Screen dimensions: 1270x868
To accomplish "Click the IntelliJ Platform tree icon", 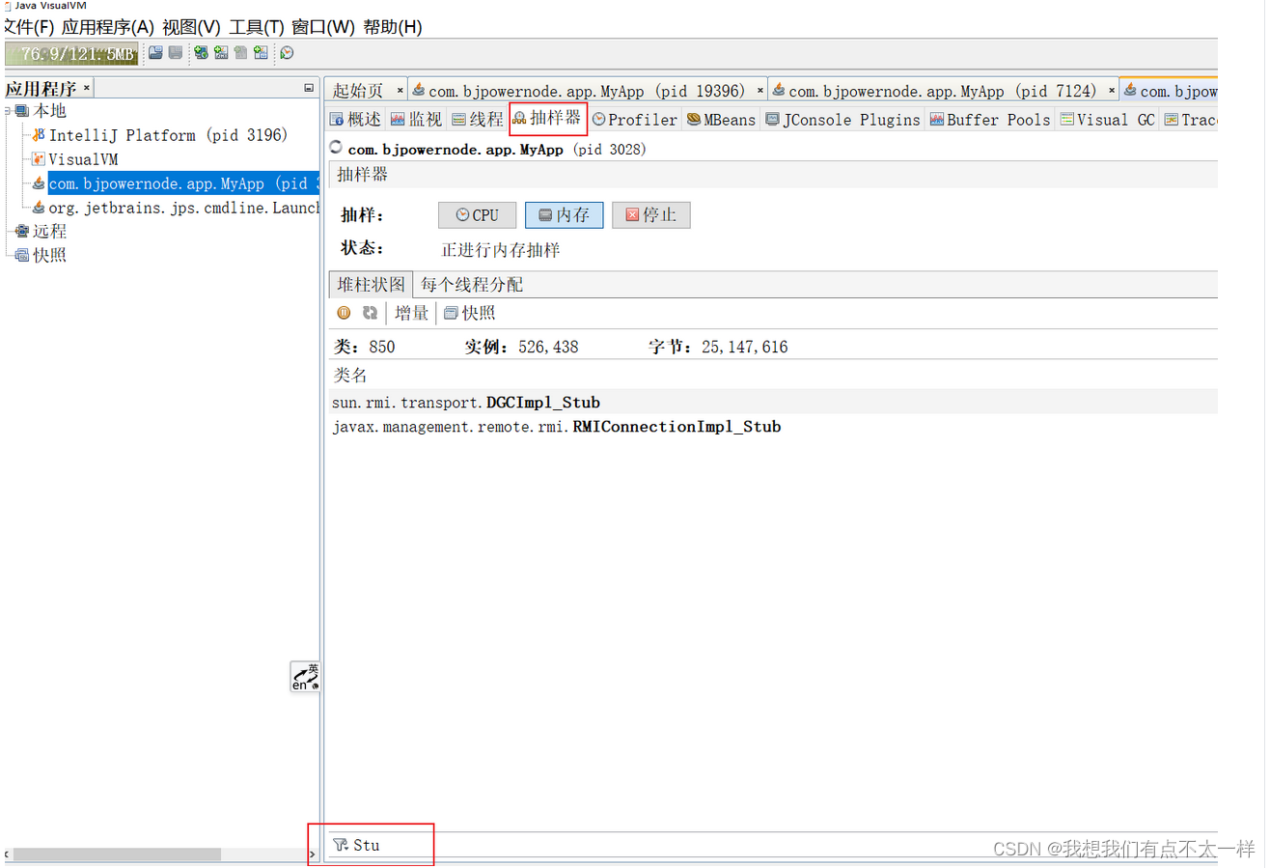I will tap(39, 135).
